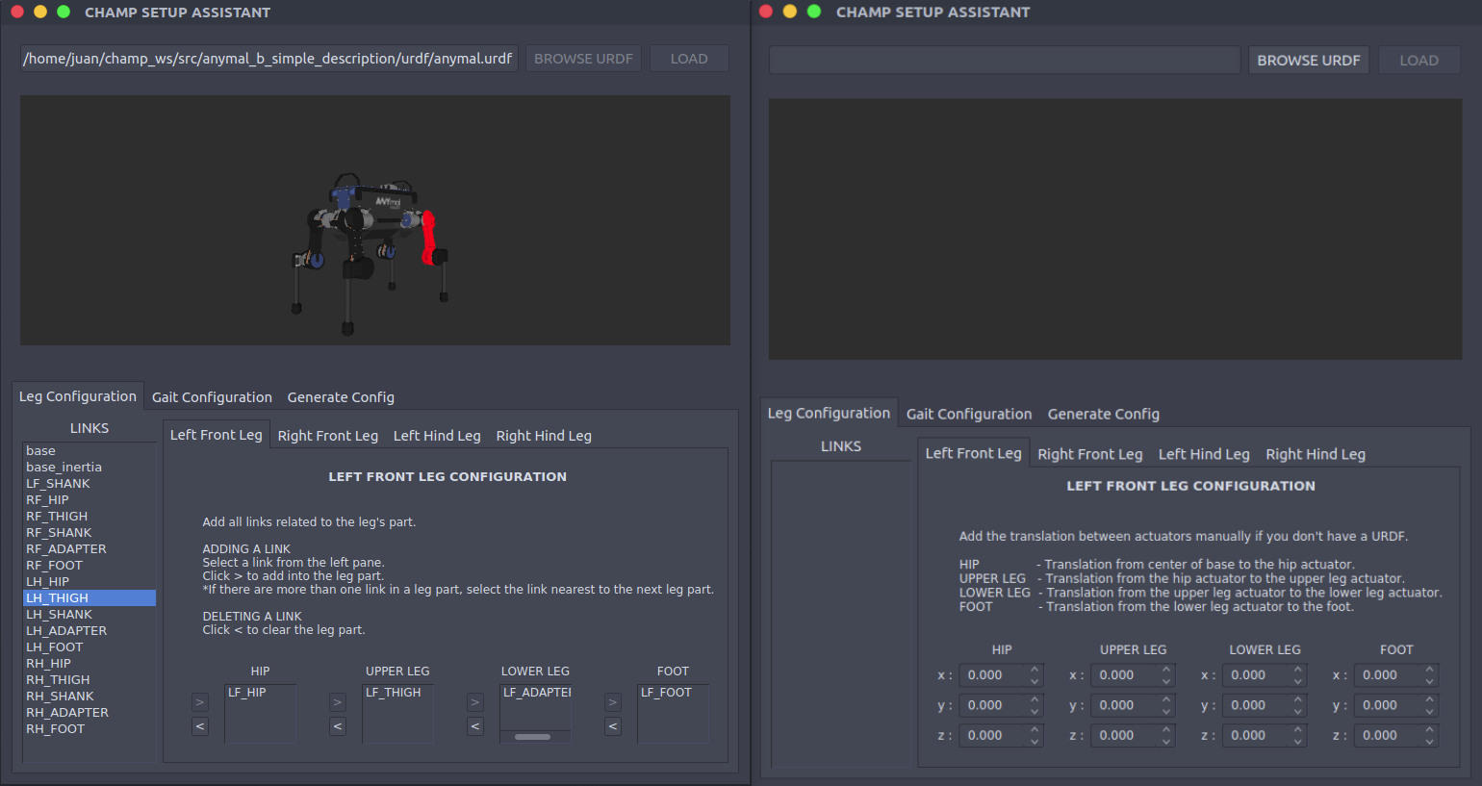Open Generate Config tab in the empty-URDF window
Viewport: 1482px width, 786px height.
coord(1103,415)
